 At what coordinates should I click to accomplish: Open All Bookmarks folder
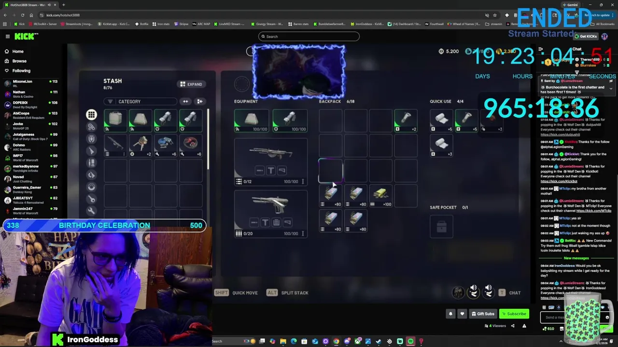click(x=603, y=24)
